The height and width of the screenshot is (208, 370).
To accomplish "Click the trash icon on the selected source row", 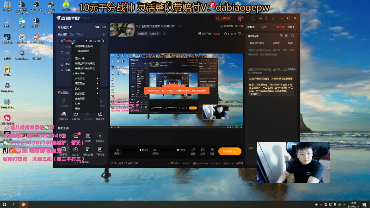I will point(103,41).
